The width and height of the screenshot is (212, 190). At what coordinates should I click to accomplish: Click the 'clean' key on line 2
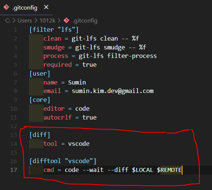[x=52, y=39]
